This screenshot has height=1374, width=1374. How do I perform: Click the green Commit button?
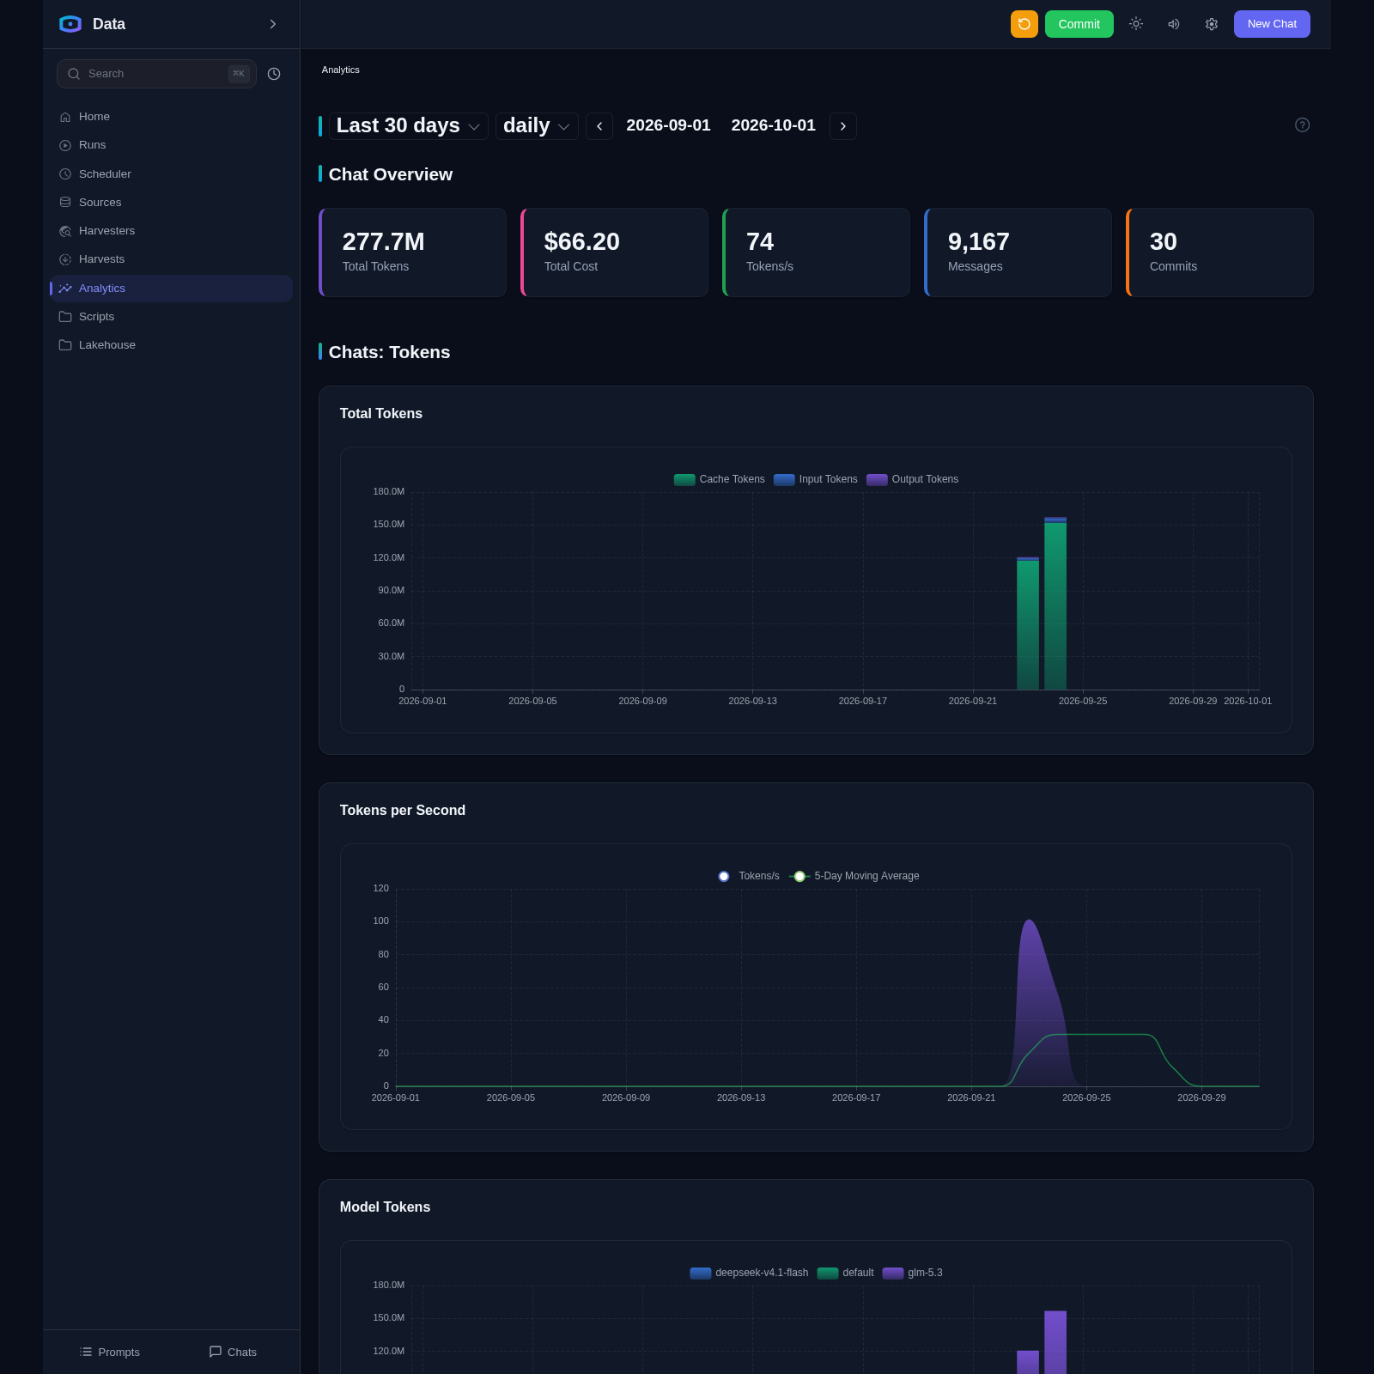(1079, 24)
